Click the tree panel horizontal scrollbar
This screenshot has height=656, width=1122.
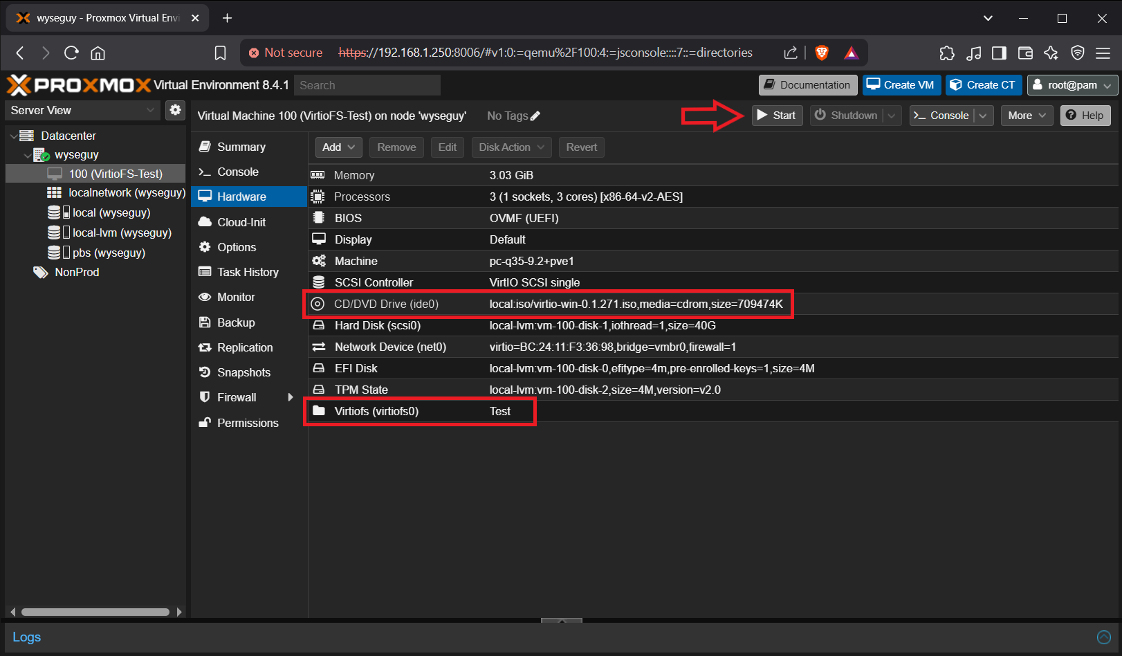(x=95, y=612)
